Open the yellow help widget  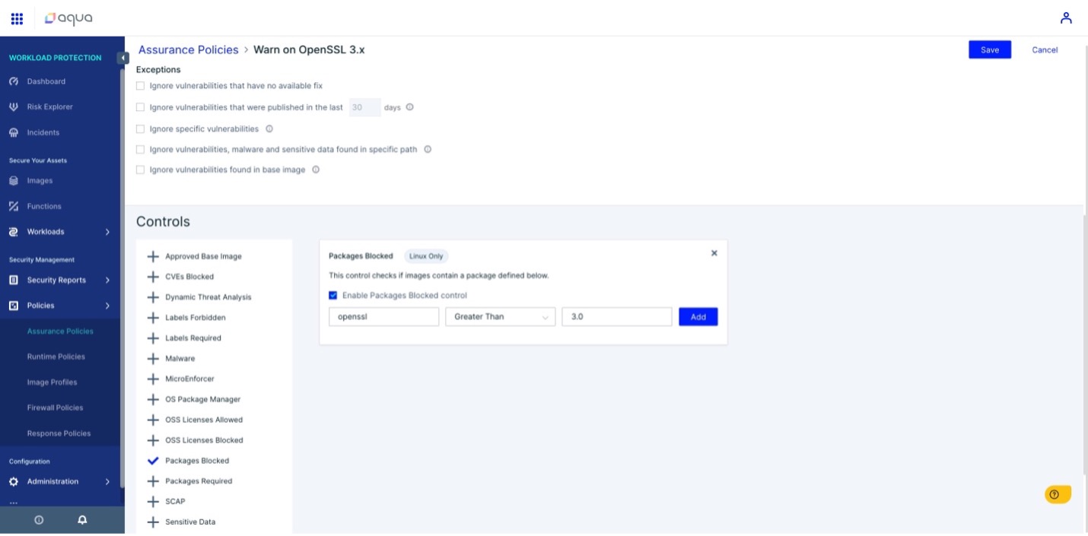click(x=1058, y=494)
